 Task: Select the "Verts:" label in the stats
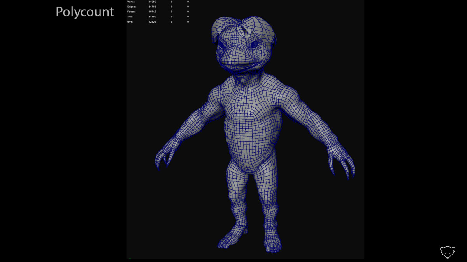131,2
